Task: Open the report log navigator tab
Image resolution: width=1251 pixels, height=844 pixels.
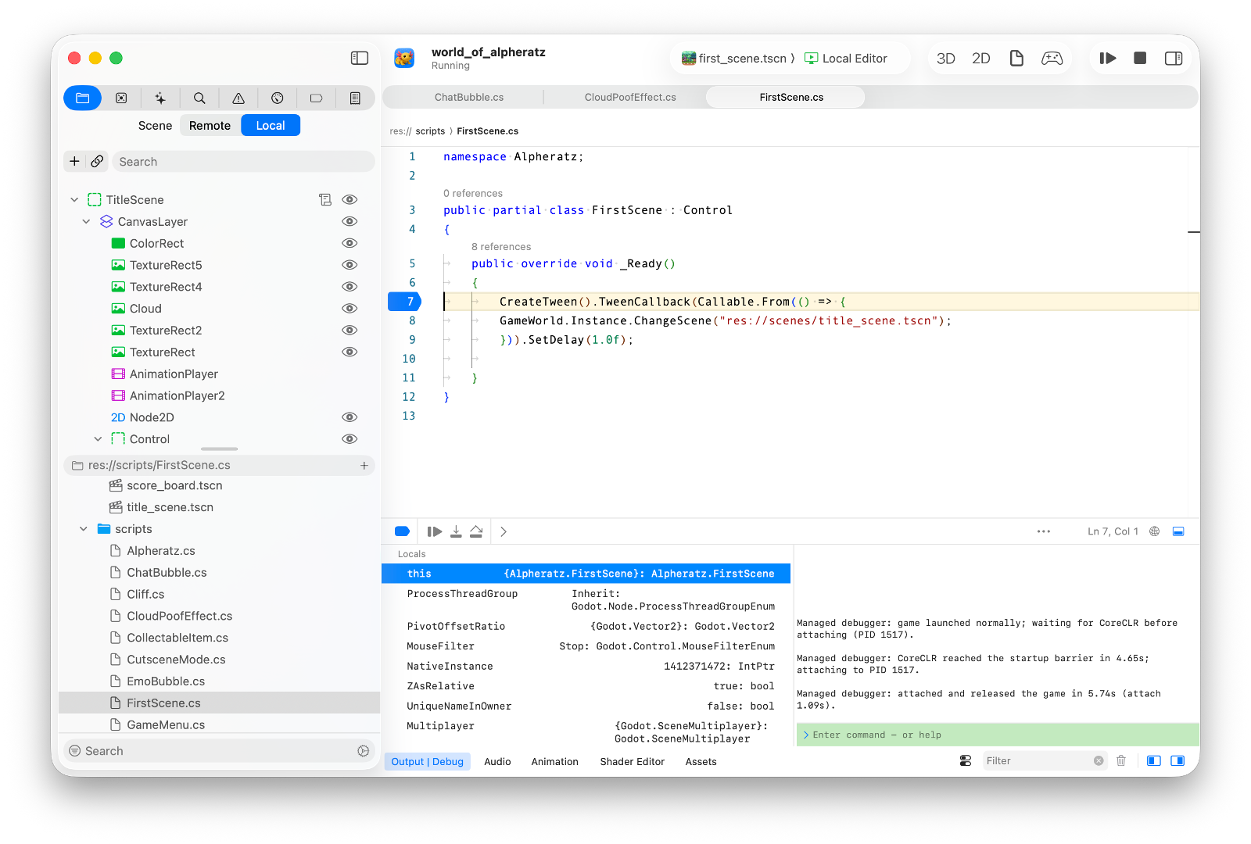Action: (355, 98)
